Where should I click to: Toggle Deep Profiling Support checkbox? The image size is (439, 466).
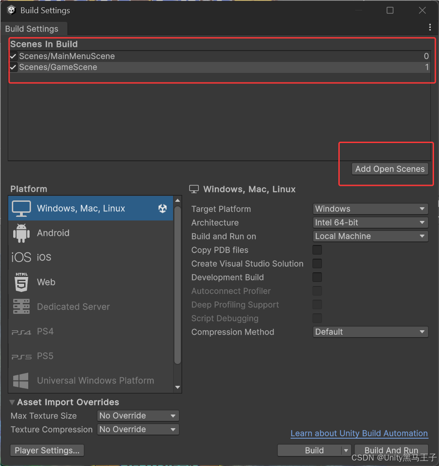tap(317, 305)
